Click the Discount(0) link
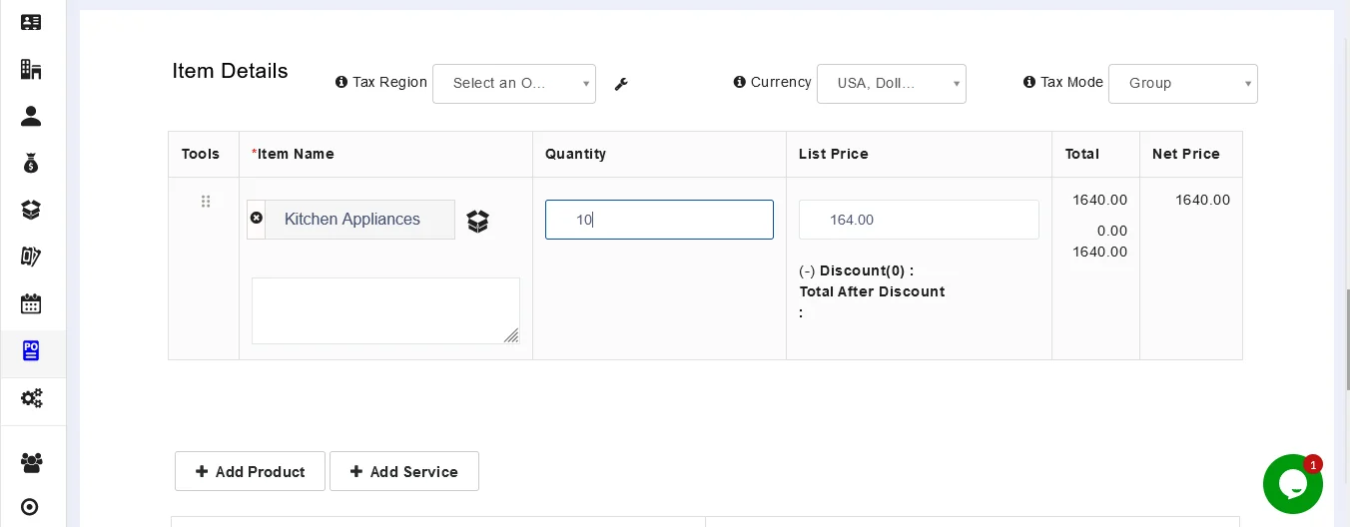The image size is (1350, 527). pyautogui.click(x=866, y=270)
